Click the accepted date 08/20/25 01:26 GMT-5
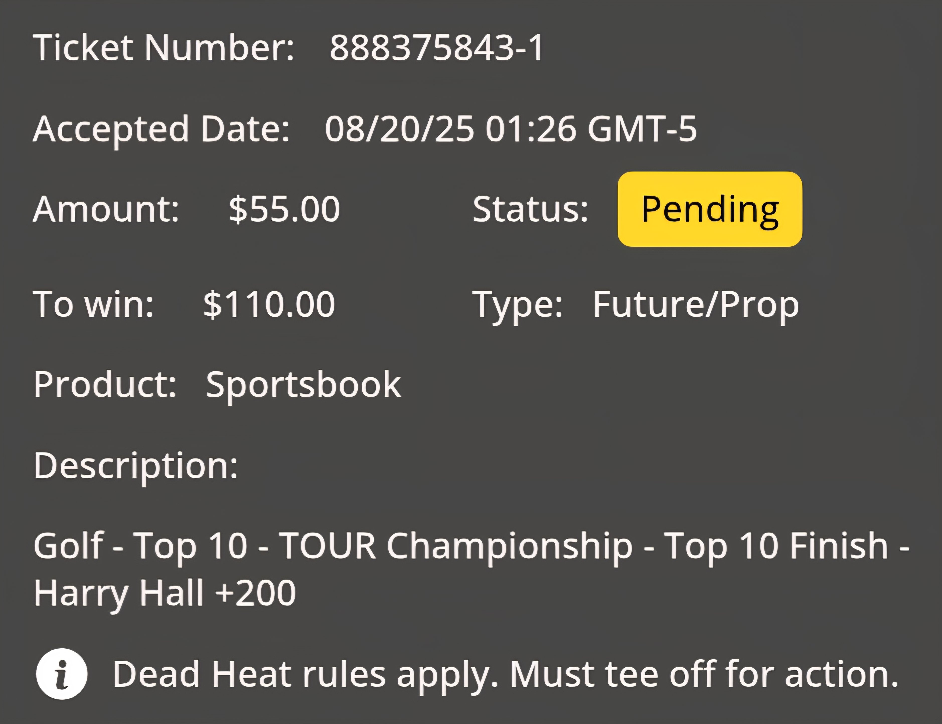942x724 pixels. click(511, 129)
